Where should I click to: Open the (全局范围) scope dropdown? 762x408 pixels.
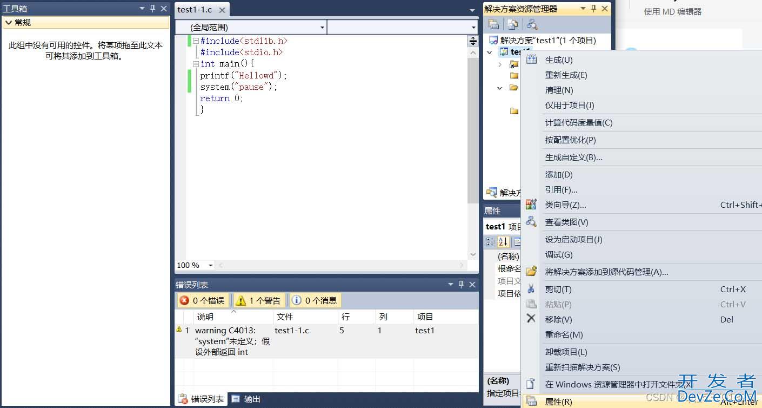pyautogui.click(x=251, y=27)
